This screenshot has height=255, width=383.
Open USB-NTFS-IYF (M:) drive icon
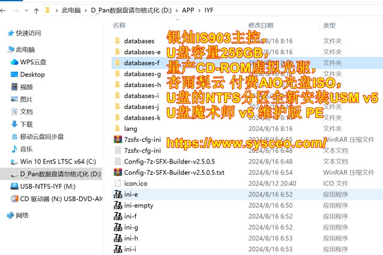click(14, 186)
